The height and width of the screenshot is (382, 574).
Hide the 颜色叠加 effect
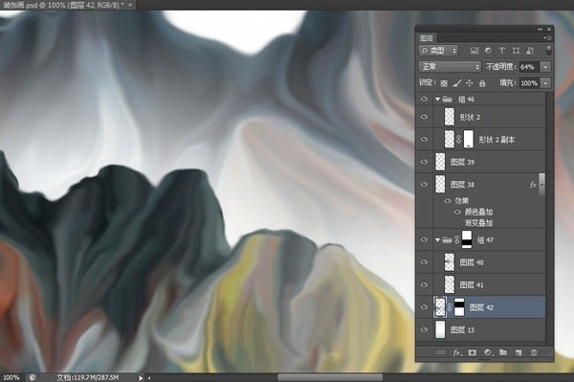click(457, 212)
